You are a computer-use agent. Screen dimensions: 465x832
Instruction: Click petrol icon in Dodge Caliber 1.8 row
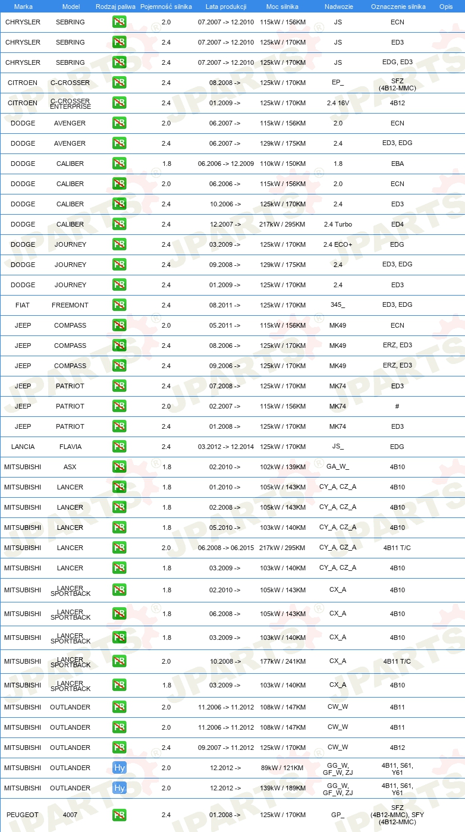(x=119, y=164)
